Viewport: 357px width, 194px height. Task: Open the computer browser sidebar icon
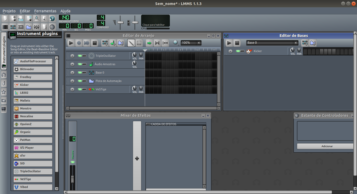[x=4, y=109]
